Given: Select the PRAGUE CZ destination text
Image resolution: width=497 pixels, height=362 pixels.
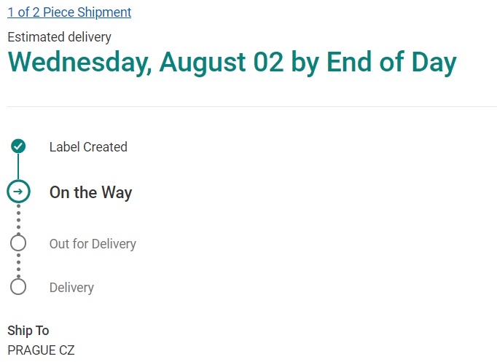Looking at the screenshot, I should point(41,350).
